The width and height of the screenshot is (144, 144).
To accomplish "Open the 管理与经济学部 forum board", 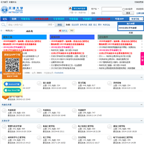I will coord(15,126).
